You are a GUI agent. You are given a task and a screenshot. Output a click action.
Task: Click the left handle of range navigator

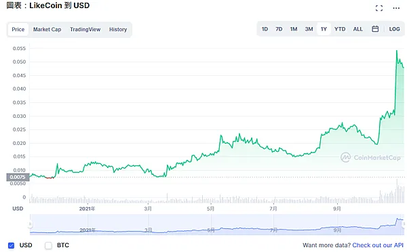[x=30, y=224]
